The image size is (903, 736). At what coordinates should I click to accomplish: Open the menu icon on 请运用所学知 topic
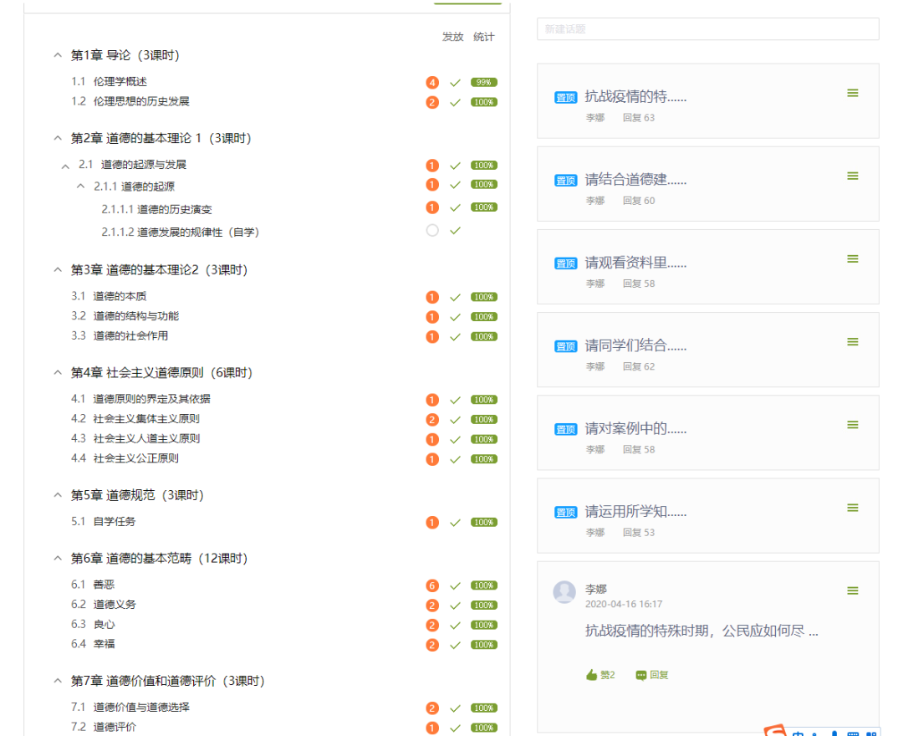(852, 508)
